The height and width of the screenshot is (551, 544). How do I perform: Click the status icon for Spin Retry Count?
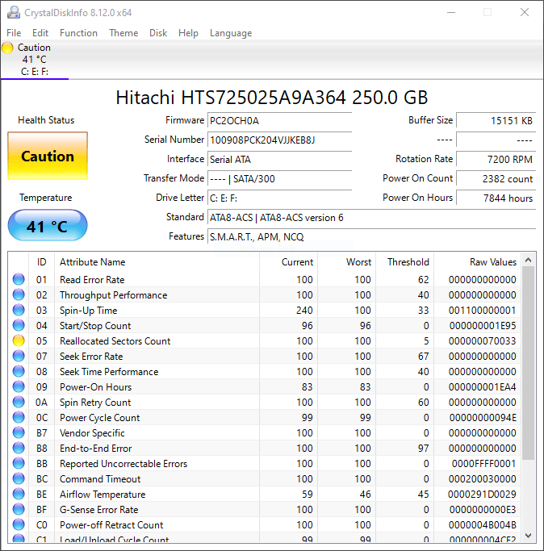point(19,402)
